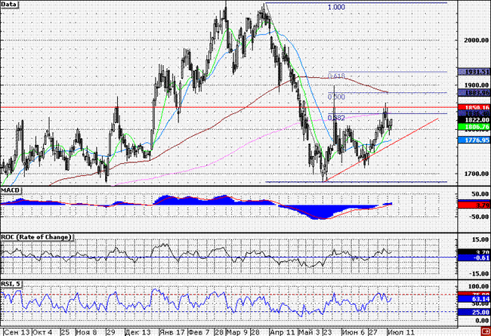
Task: Select the 1822.00 current price tag
Action: pyautogui.click(x=478, y=119)
